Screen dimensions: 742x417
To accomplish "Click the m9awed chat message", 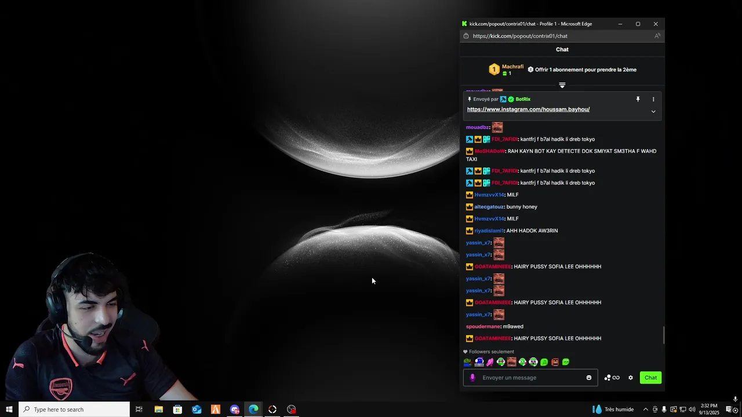I will pos(513,327).
